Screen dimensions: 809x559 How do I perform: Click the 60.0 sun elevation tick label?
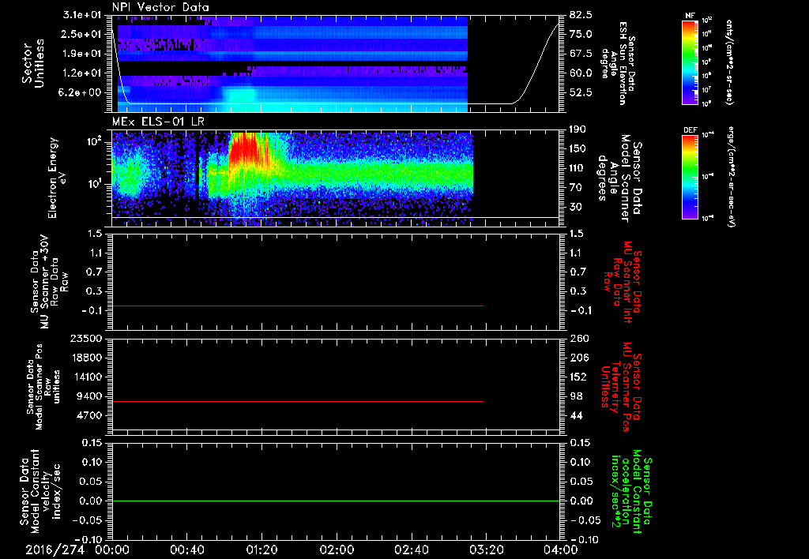[581, 73]
